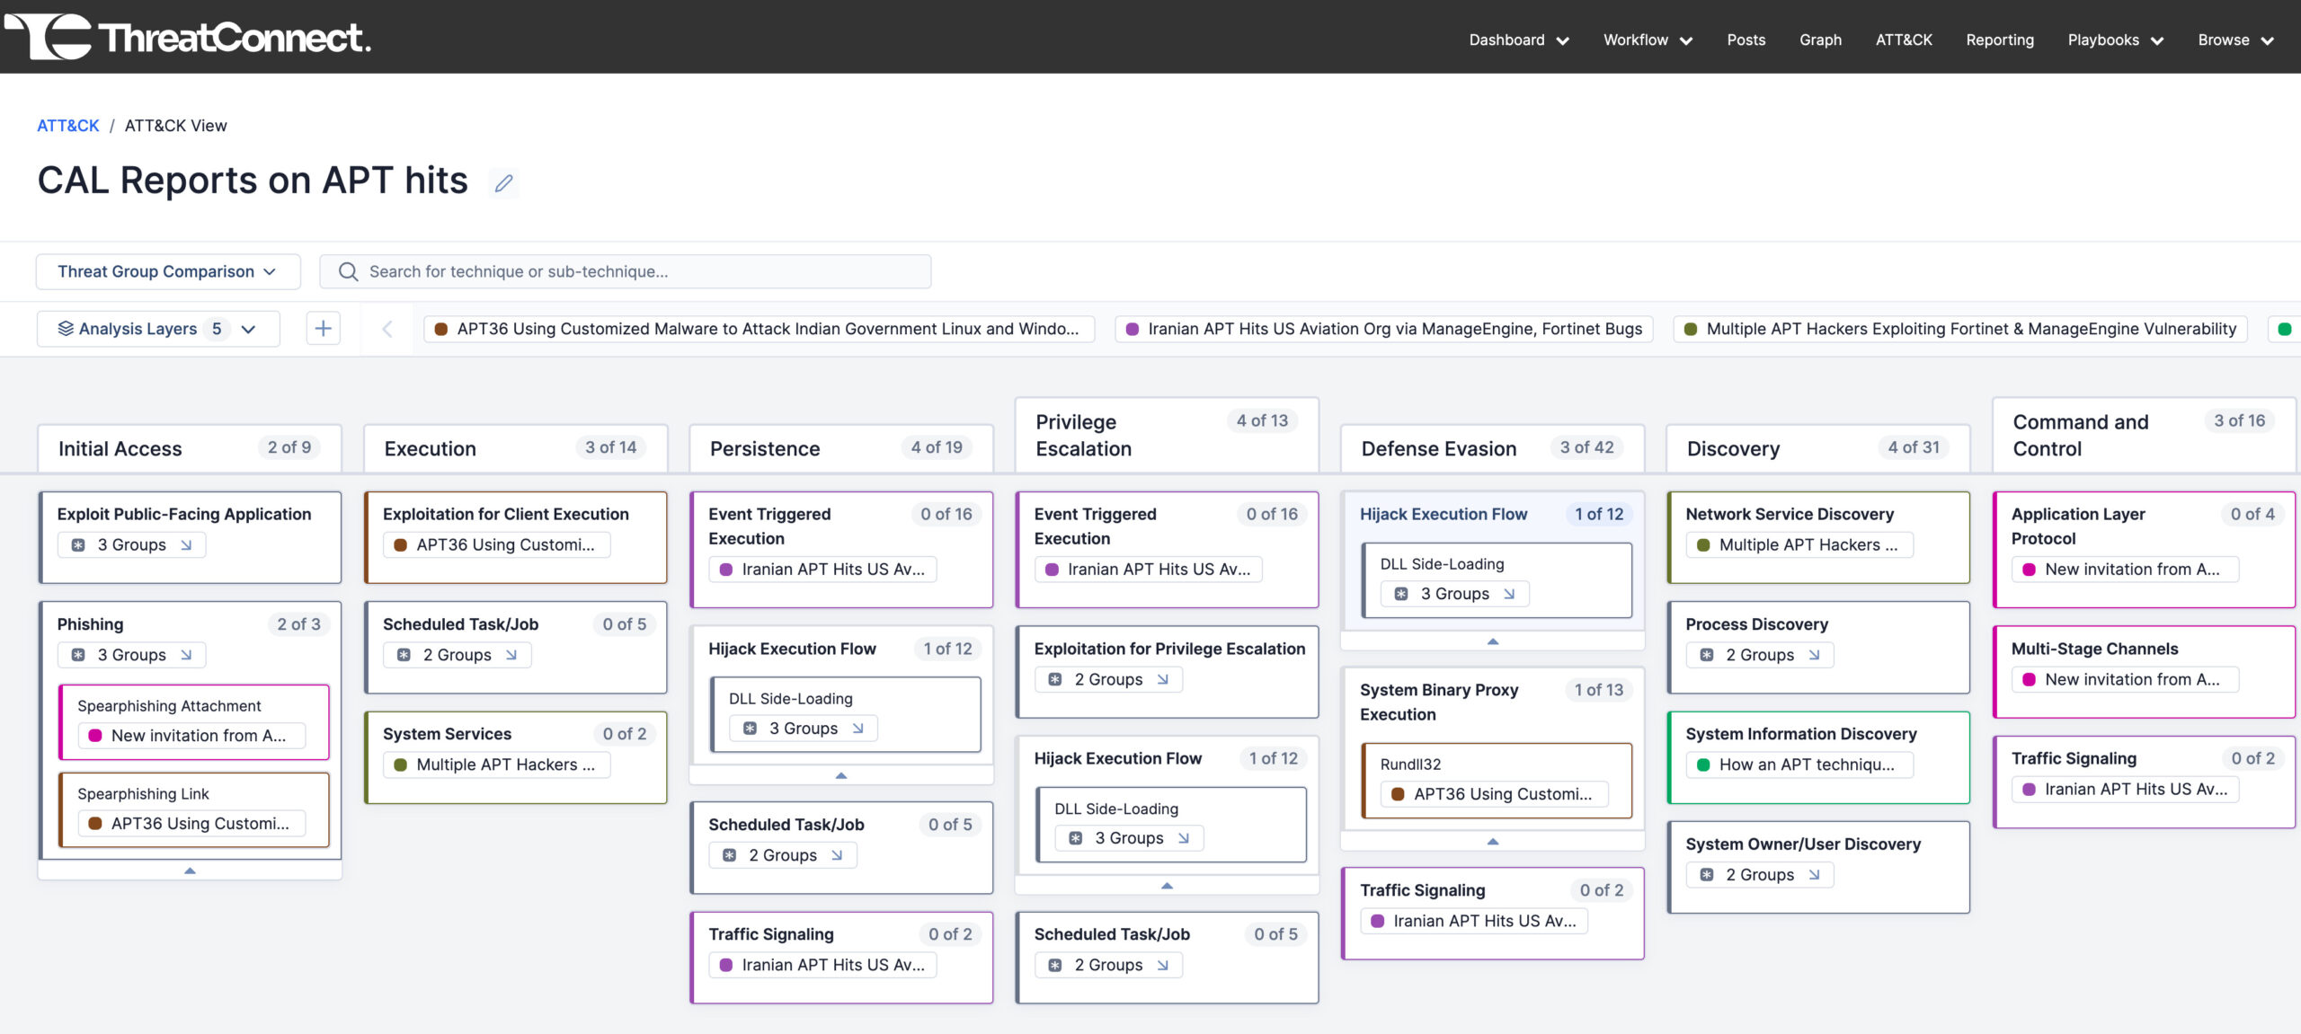Collapse Persistence Hijack Execution Flow sub-techniques

[x=841, y=775]
